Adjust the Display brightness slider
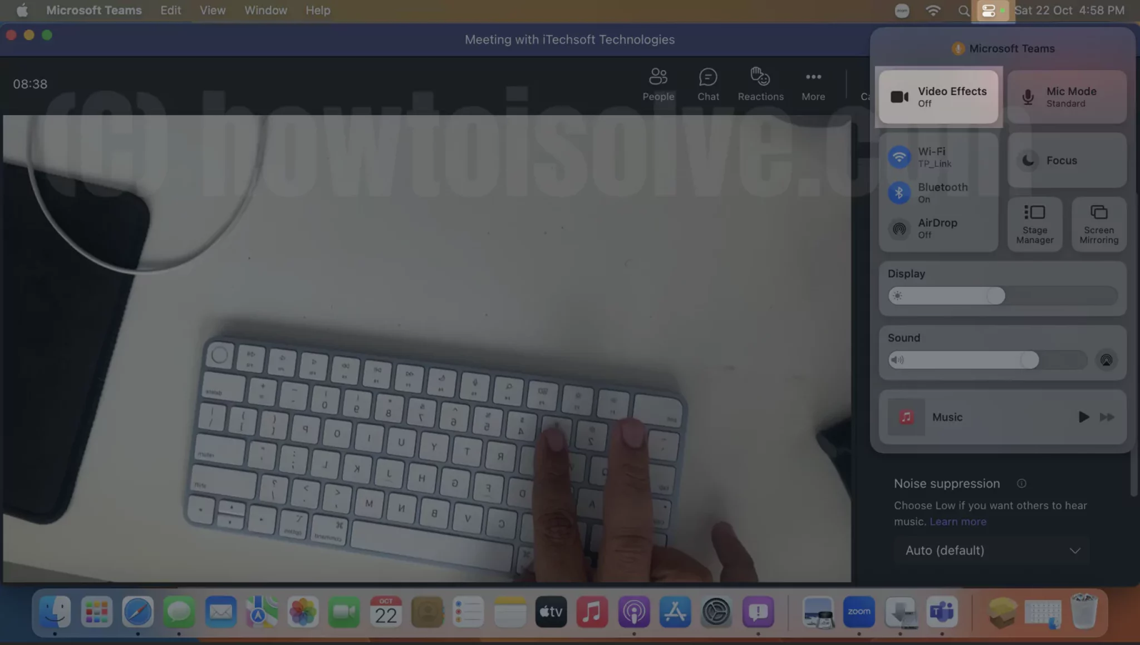This screenshot has width=1140, height=645. click(1002, 296)
